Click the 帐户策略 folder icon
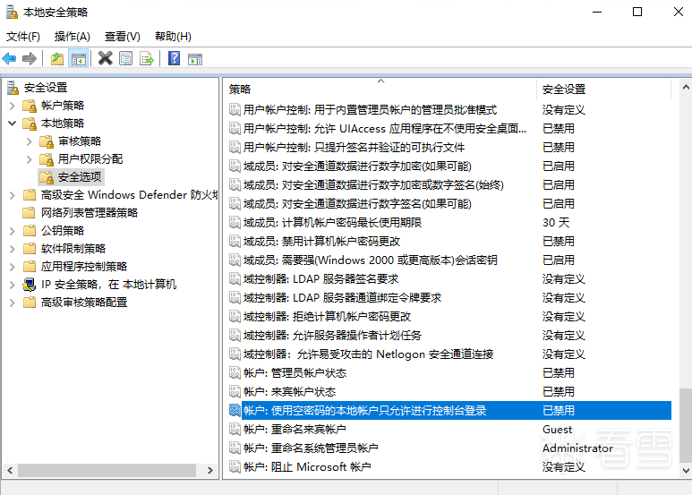692x495 pixels. [30, 106]
